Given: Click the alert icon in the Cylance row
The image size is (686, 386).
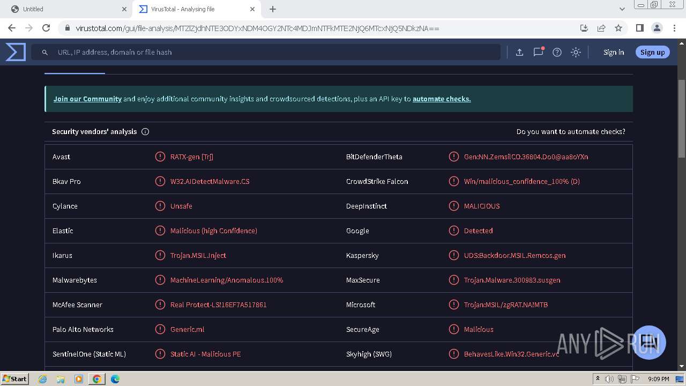Looking at the screenshot, I should pyautogui.click(x=160, y=206).
